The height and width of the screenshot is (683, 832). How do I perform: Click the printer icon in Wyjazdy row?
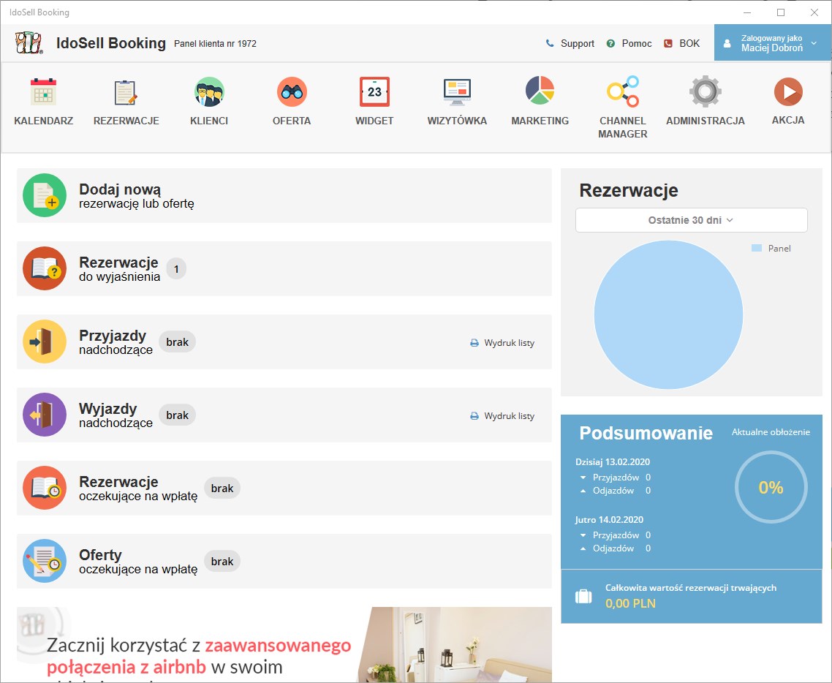[474, 416]
